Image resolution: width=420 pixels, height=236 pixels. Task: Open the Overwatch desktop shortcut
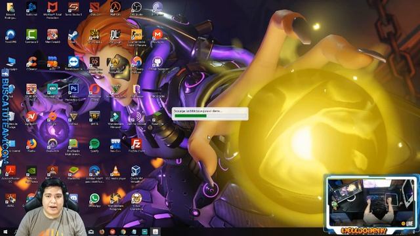point(52,146)
